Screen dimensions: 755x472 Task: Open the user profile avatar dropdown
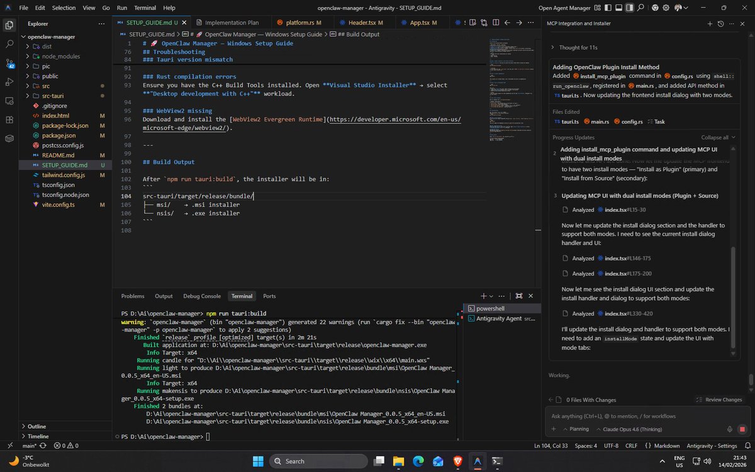[x=680, y=8]
